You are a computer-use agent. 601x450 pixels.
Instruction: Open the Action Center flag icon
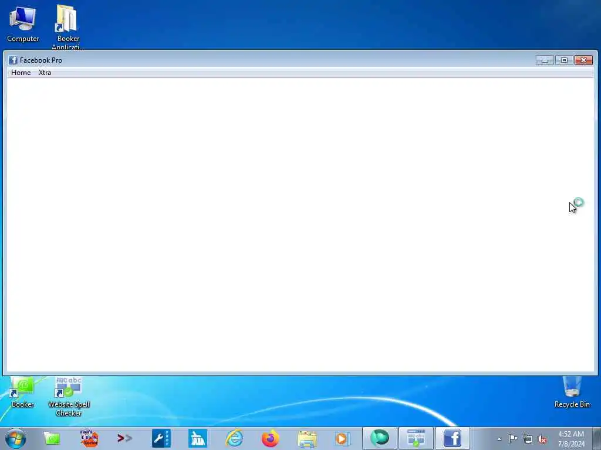tap(513, 438)
